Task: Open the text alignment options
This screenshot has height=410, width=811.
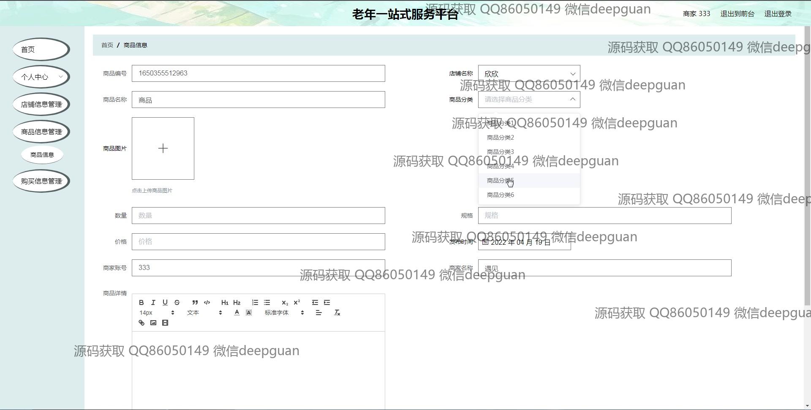Action: point(318,313)
